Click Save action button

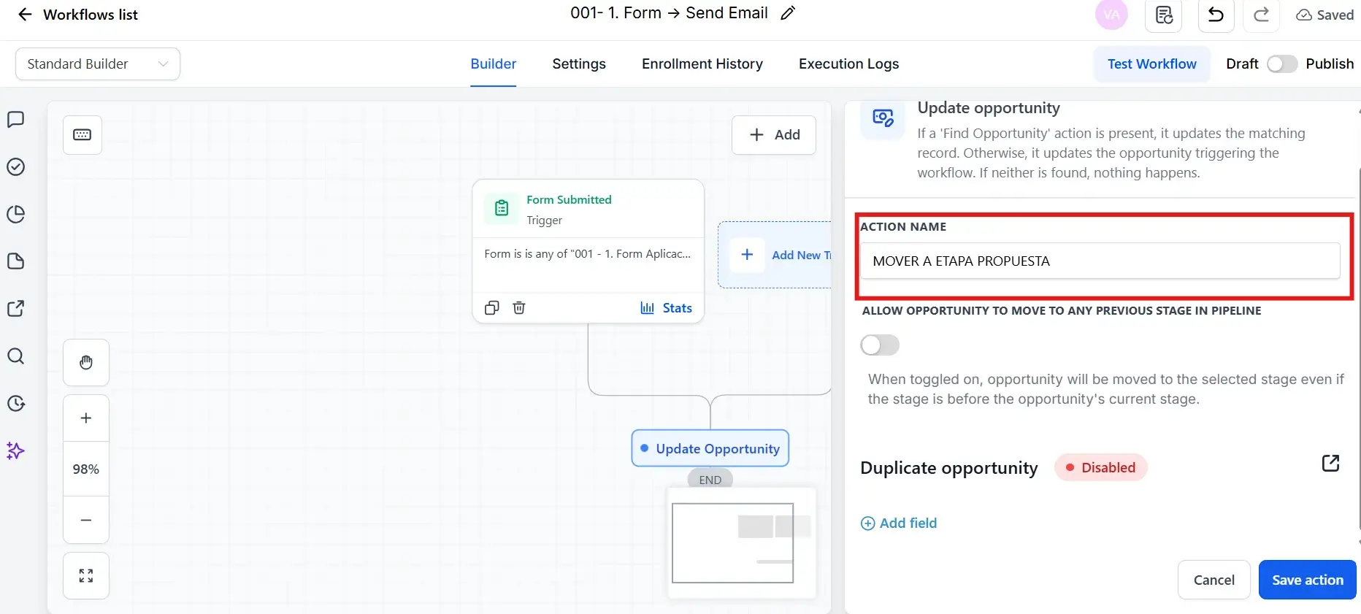pos(1308,580)
